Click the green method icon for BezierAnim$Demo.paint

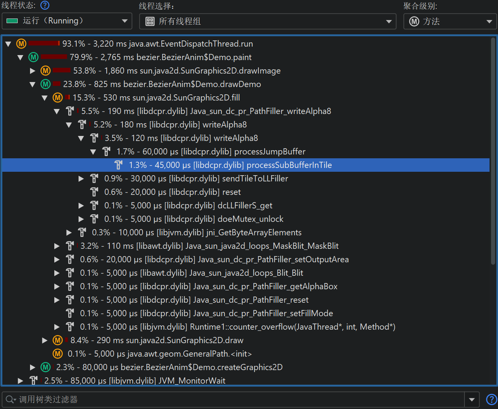(34, 57)
